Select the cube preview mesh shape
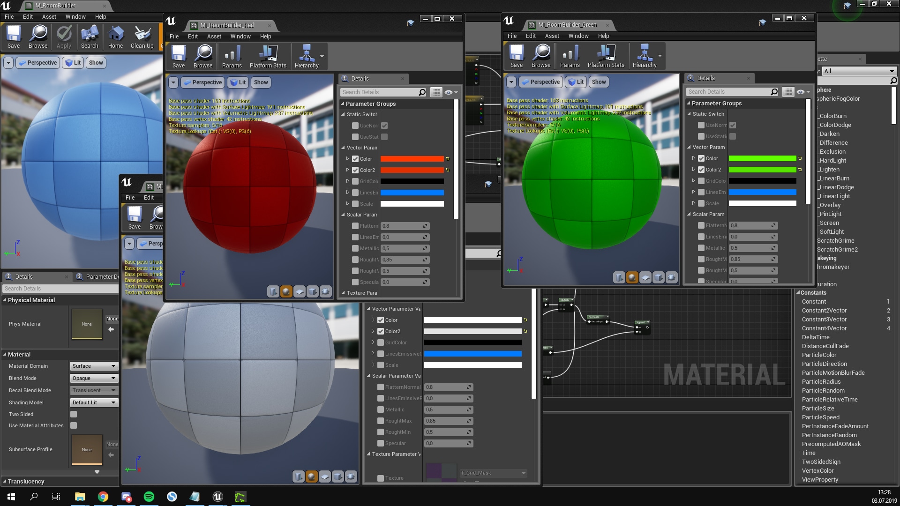This screenshot has width=900, height=506. click(312, 291)
